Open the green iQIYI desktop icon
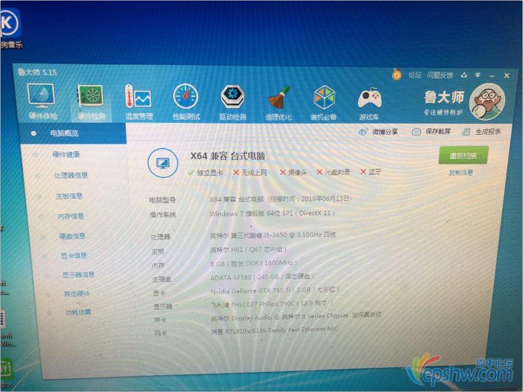 tap(6, 372)
